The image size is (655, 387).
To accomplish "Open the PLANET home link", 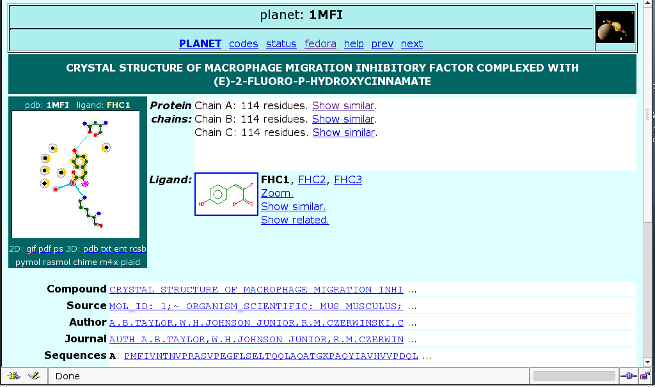I will (200, 43).
